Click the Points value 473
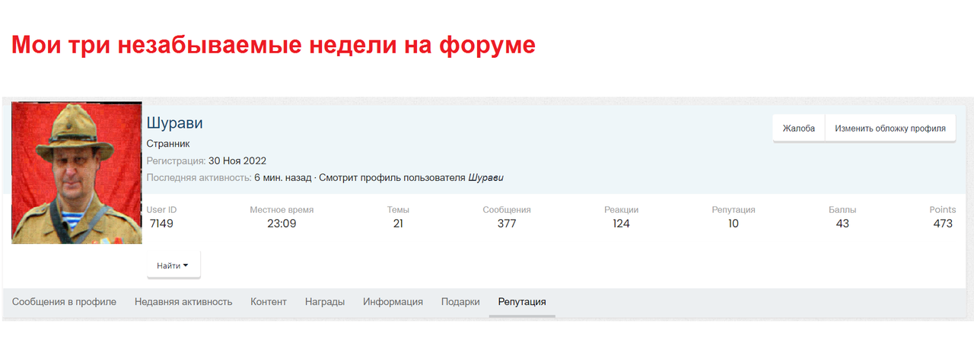The image size is (974, 343). coord(943,224)
